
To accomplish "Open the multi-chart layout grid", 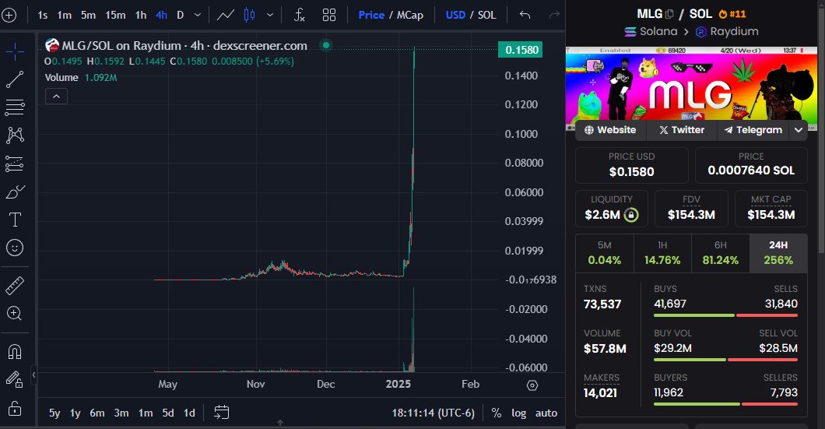I will coord(329,16).
